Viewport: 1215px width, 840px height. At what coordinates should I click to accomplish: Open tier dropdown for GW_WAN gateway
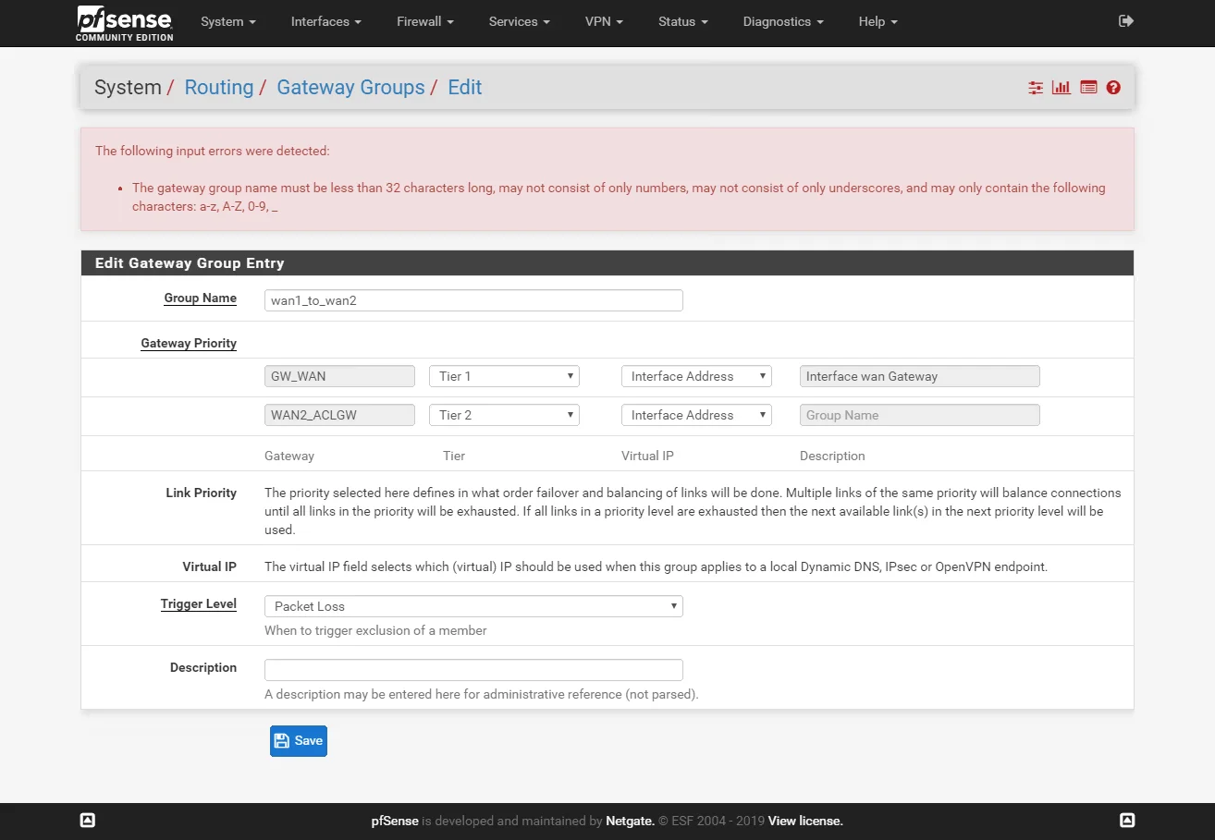click(x=504, y=376)
